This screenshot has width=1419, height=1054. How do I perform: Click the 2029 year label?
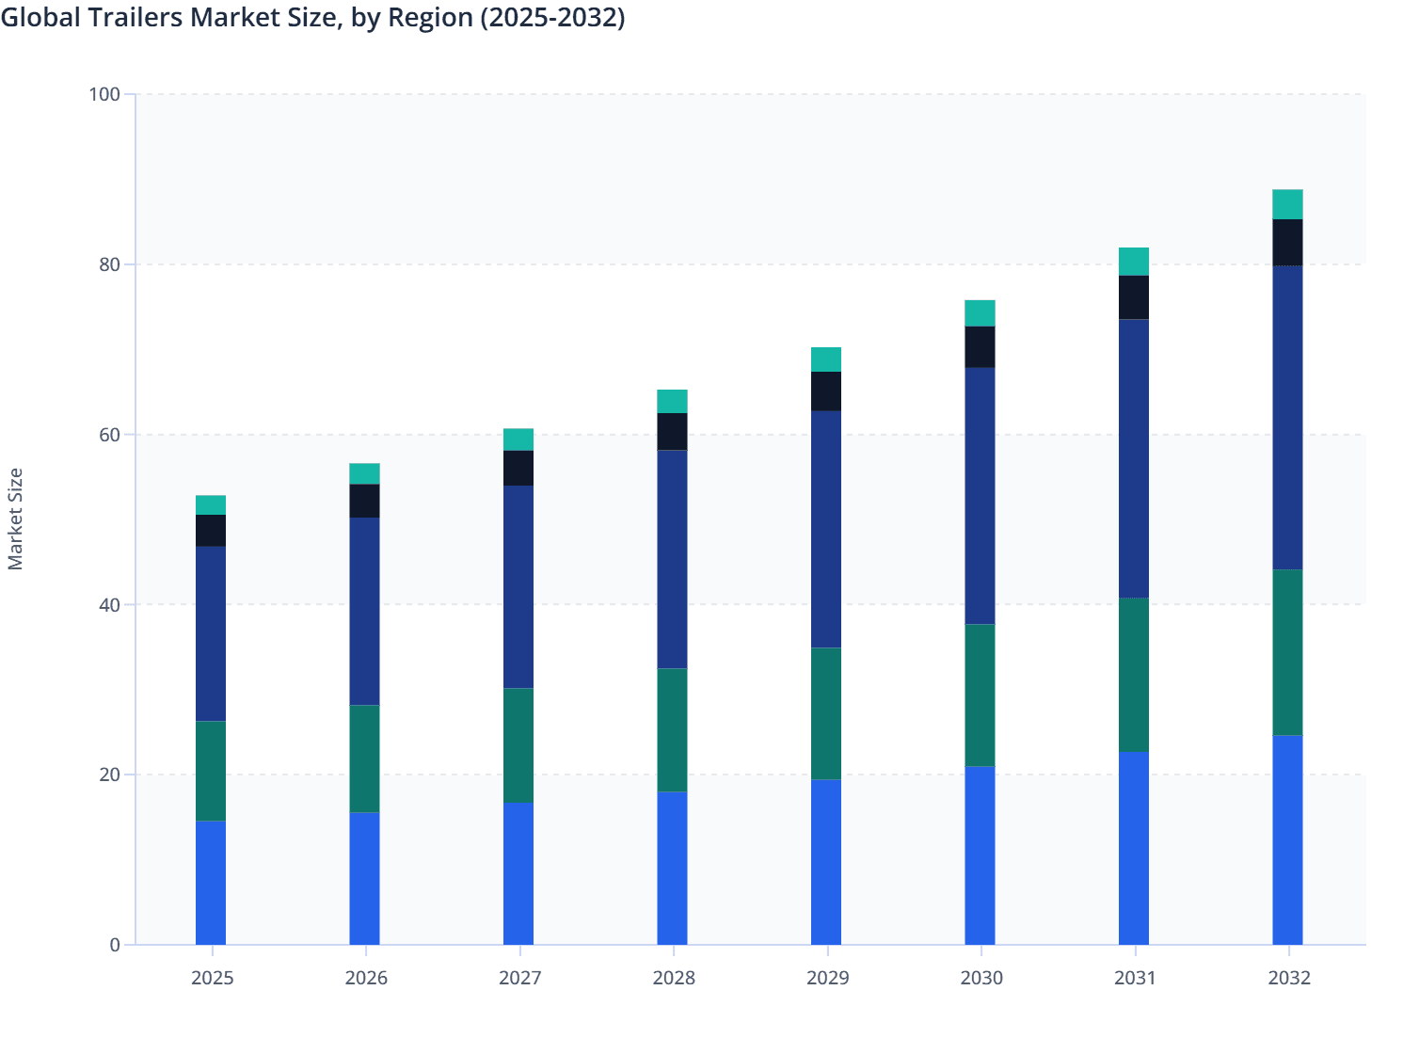(827, 978)
